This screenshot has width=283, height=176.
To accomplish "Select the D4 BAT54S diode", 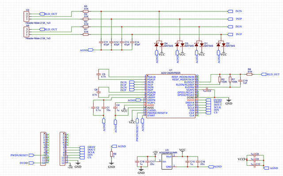I will click(x=159, y=44).
